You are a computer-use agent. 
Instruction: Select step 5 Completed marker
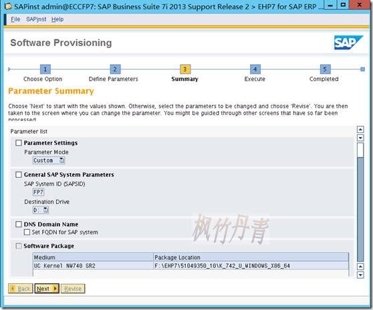click(x=325, y=69)
